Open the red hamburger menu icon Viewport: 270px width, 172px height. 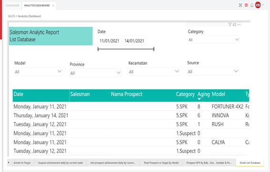[246, 5]
